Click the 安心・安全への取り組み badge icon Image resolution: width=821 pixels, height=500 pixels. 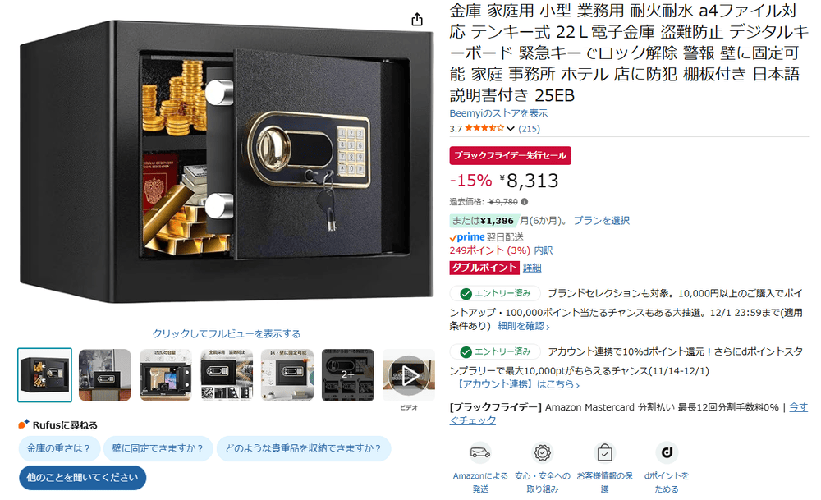point(543,452)
